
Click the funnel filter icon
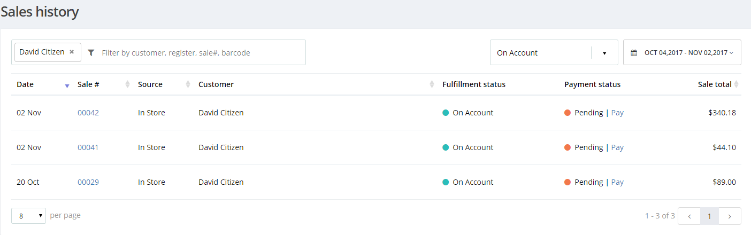pos(91,53)
